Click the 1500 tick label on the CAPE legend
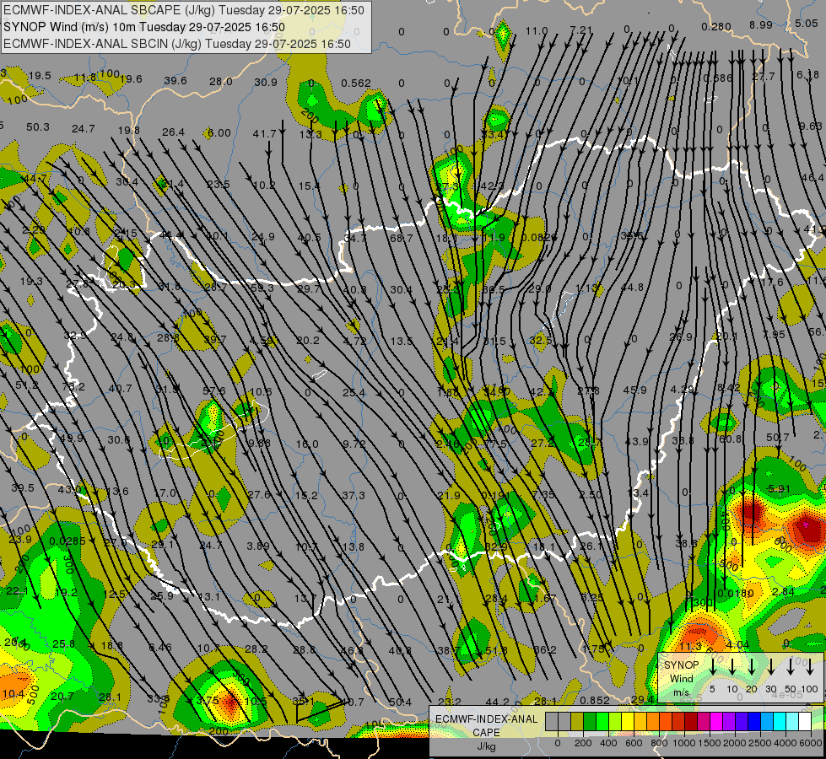Viewport: 826px width, 759px height. point(709,743)
